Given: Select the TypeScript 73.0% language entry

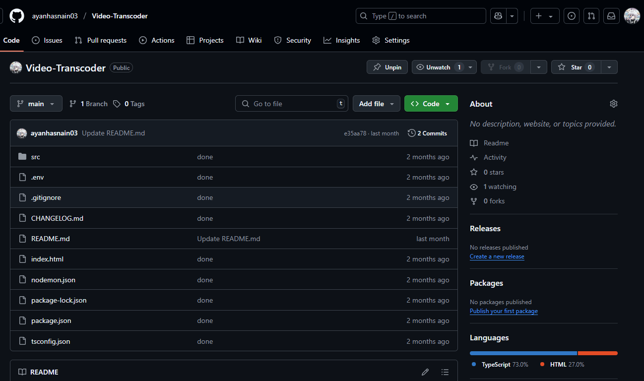Looking at the screenshot, I should [x=500, y=365].
